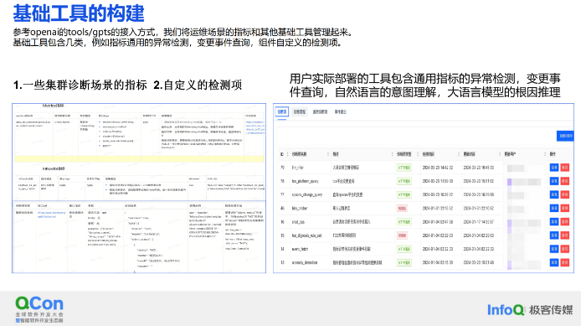Click the red type tag in row ID 46
The width and height of the screenshot is (581, 326).
click(402, 209)
